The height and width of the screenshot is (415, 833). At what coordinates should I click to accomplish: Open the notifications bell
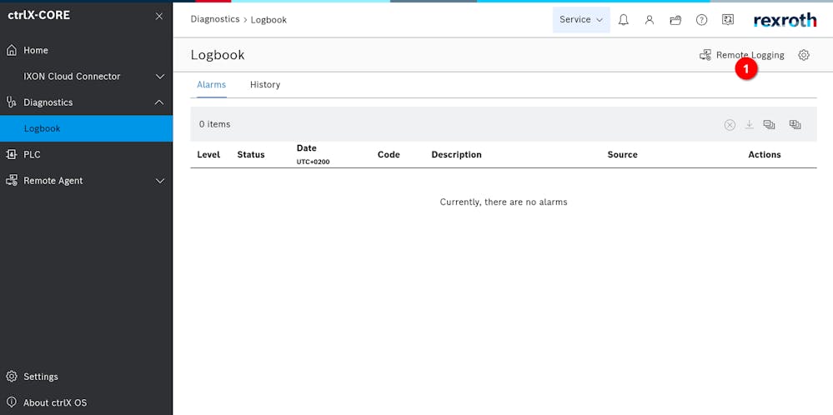[x=623, y=20]
